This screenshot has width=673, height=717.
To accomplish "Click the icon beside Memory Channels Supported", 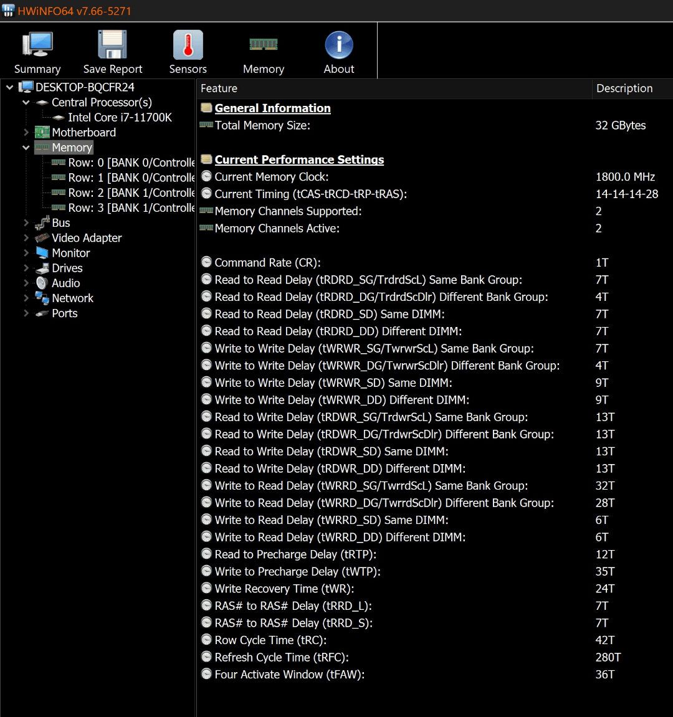I will pos(206,211).
